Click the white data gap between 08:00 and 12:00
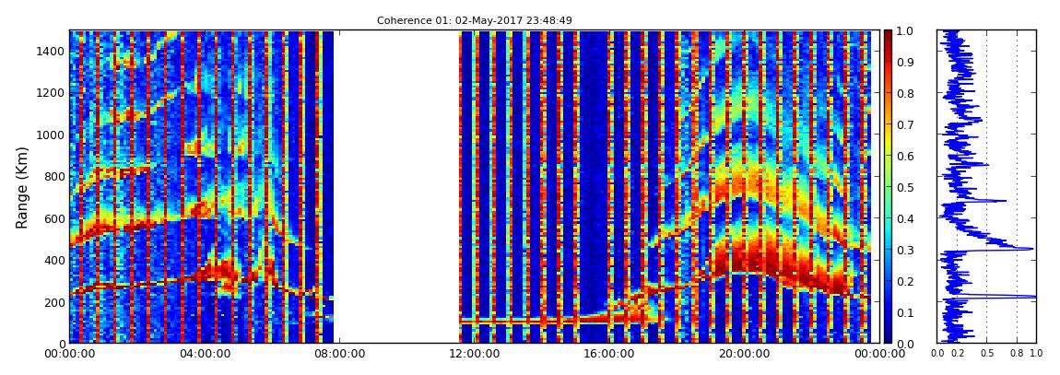 pyautogui.click(x=397, y=186)
